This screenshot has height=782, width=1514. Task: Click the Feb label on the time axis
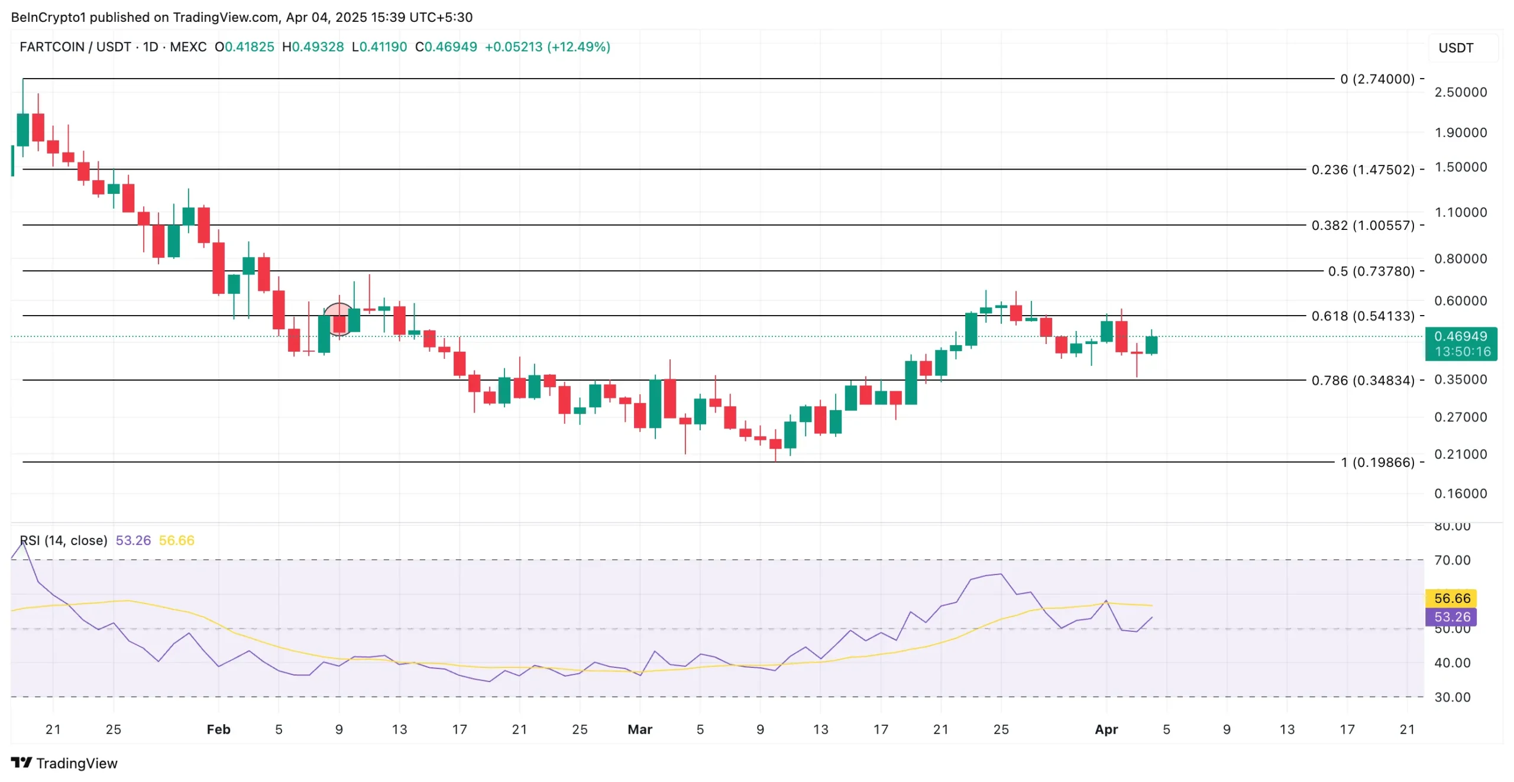tap(218, 729)
